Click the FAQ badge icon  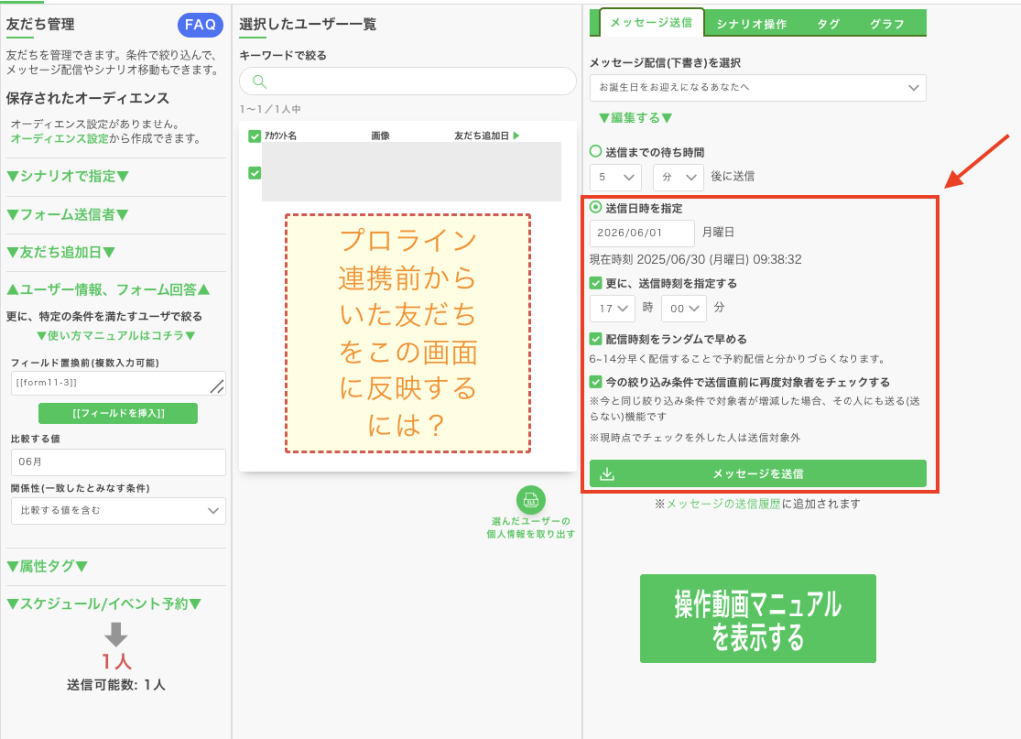coord(200,25)
